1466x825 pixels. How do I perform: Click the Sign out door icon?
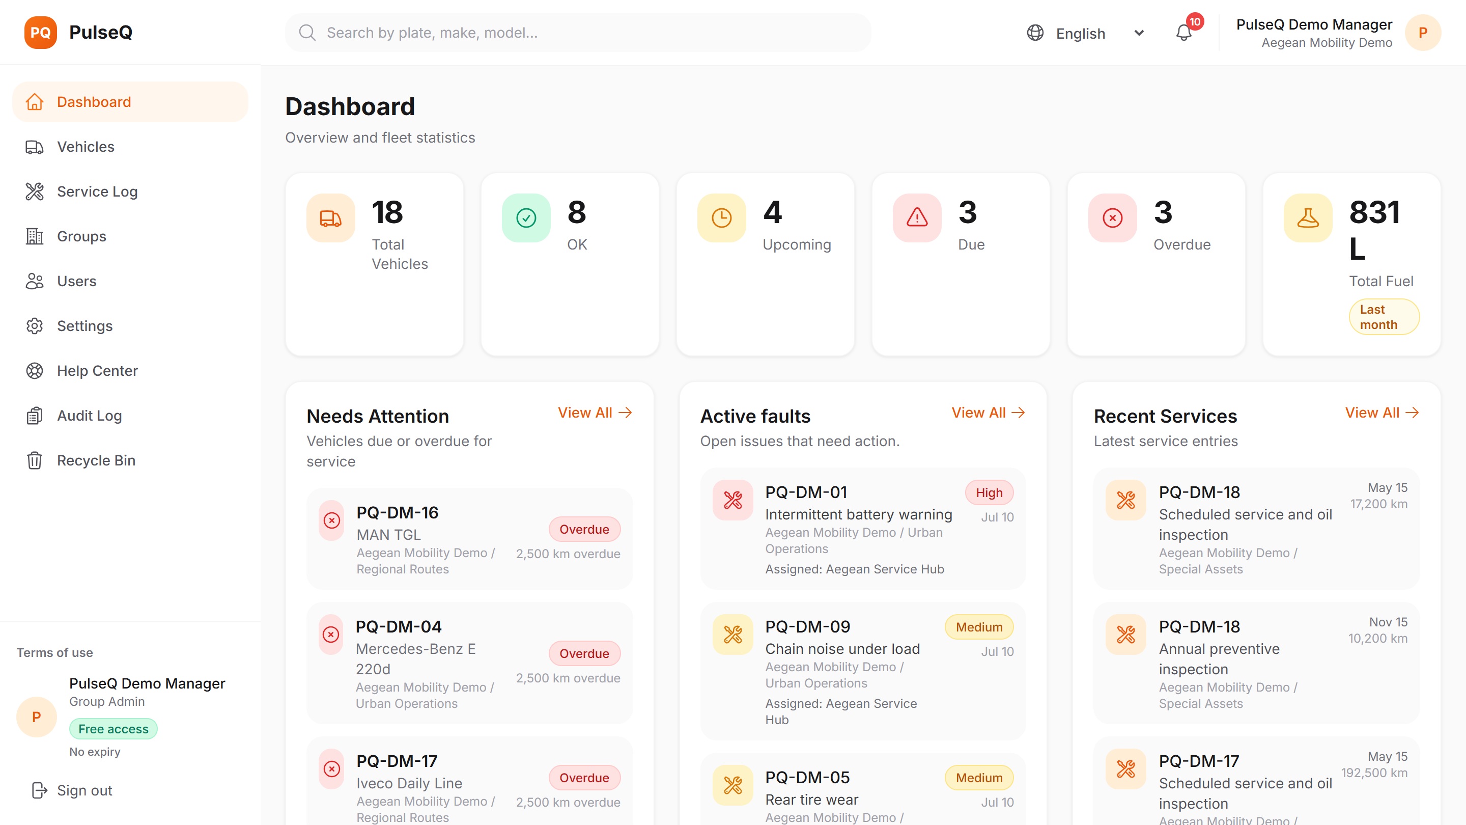tap(39, 790)
